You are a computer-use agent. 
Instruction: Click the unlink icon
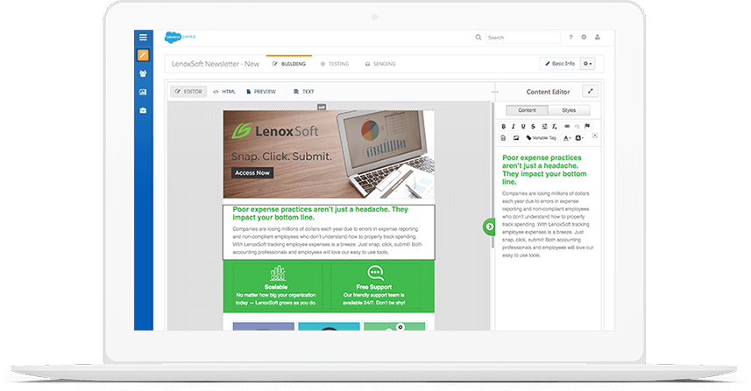(577, 127)
